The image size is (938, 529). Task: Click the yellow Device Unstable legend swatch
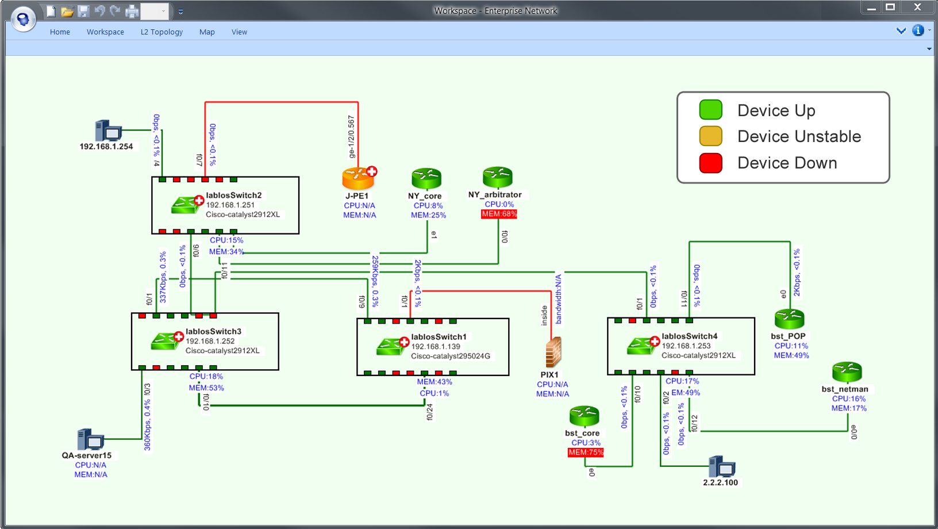710,136
